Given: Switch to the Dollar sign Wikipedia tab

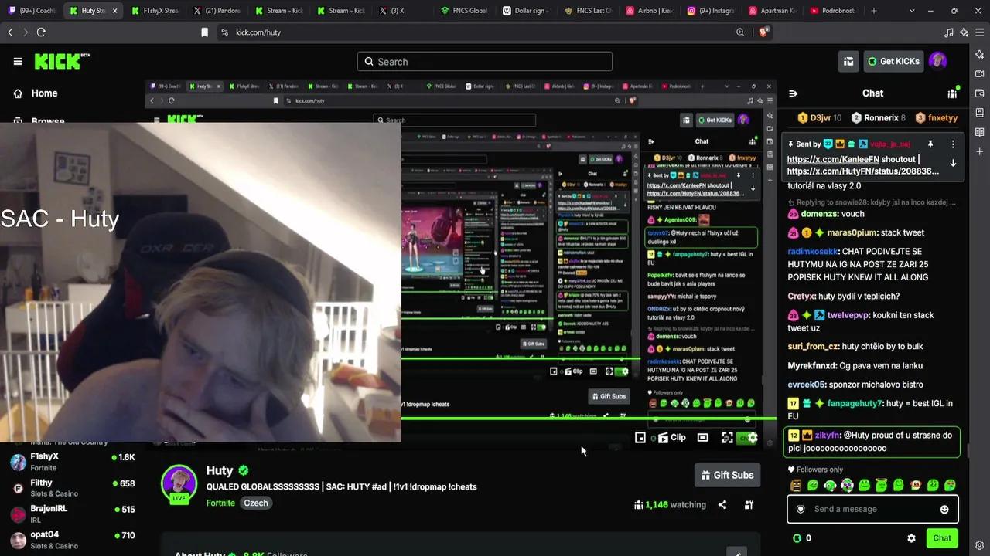Looking at the screenshot, I should [526, 11].
